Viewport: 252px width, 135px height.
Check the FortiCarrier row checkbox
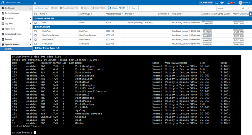point(36,44)
